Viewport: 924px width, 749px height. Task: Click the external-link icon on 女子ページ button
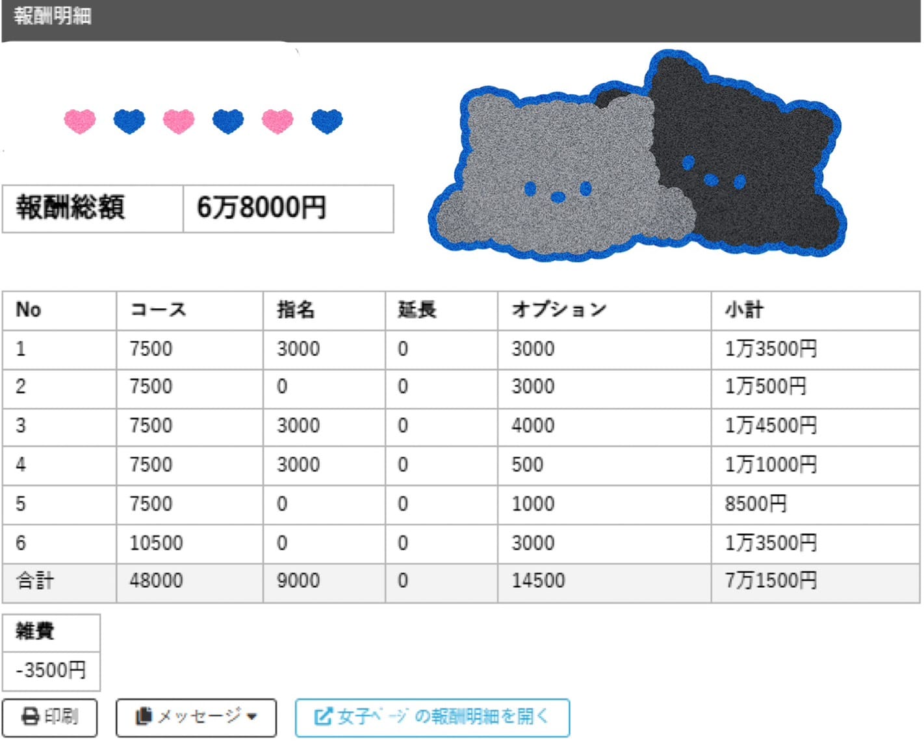(x=323, y=716)
